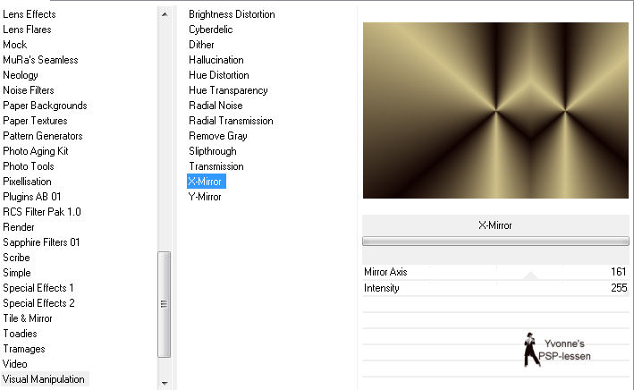The width and height of the screenshot is (634, 390).
Task: Choose Noise Filters category
Action: (x=29, y=90)
